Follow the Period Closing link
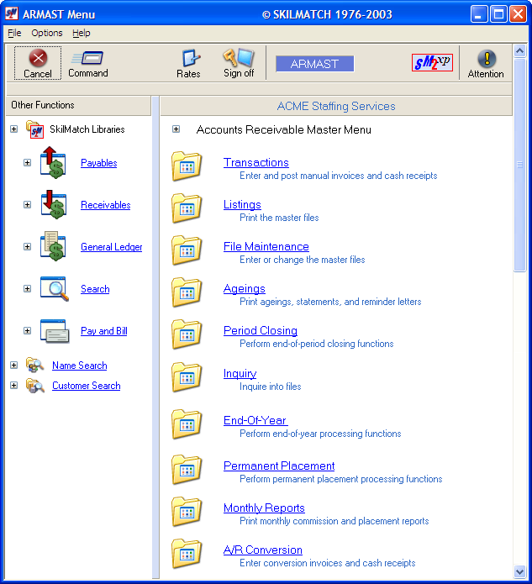Image resolution: width=532 pixels, height=584 pixels. click(261, 330)
